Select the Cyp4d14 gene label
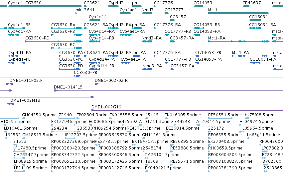 [x=98, y=17]
